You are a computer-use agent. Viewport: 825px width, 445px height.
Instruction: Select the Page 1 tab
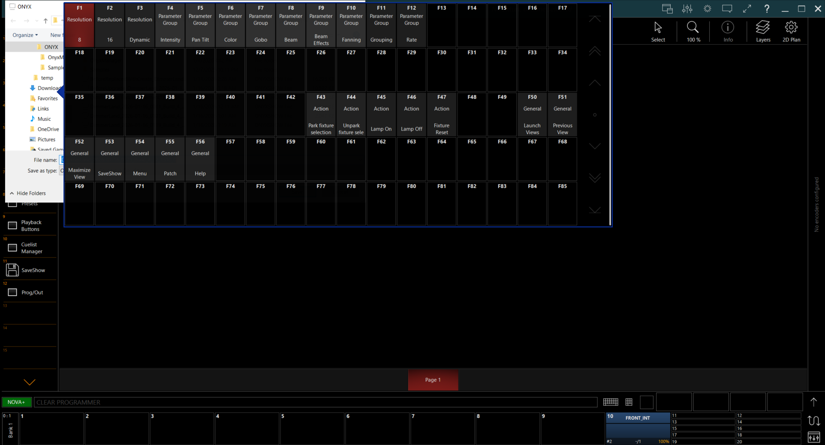[433, 380]
